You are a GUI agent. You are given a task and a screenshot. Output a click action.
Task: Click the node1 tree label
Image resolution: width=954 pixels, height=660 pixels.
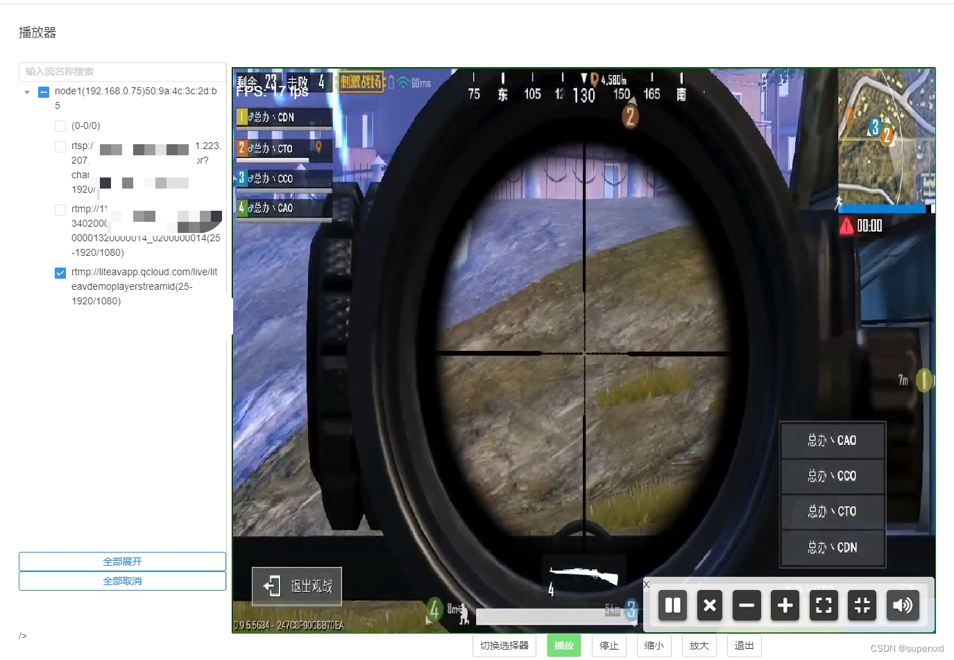pyautogui.click(x=136, y=98)
